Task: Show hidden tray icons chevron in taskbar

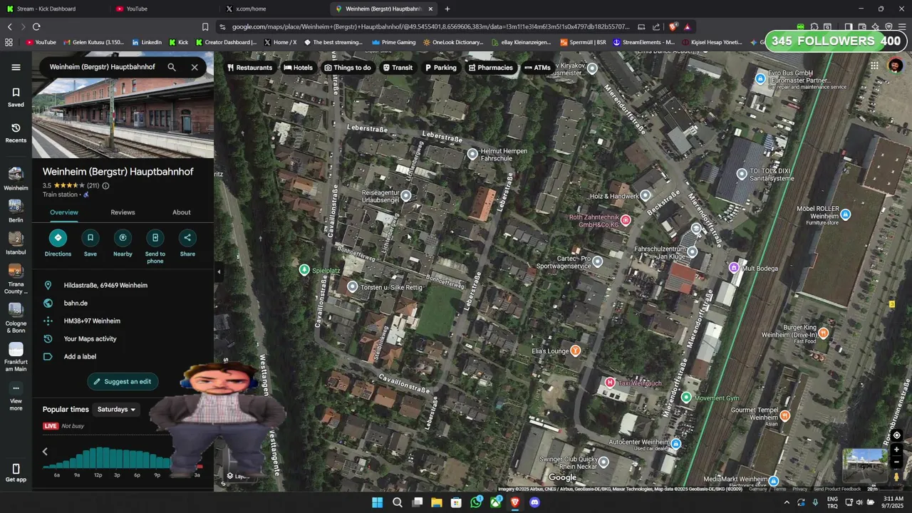Action: click(x=787, y=502)
